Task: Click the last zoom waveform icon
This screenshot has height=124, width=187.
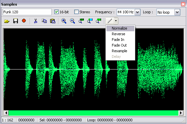Action: tap(98, 21)
